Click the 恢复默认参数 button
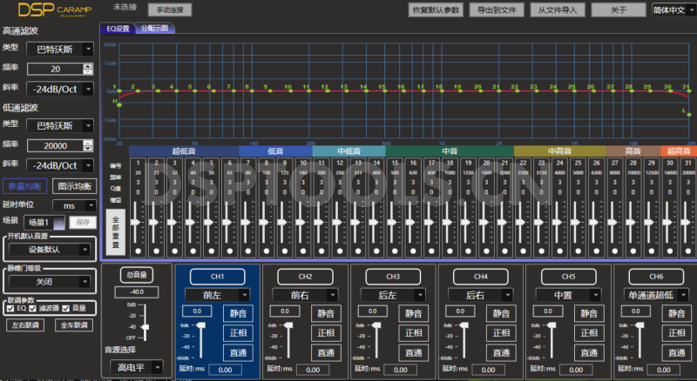This screenshot has width=697, height=381. (435, 10)
